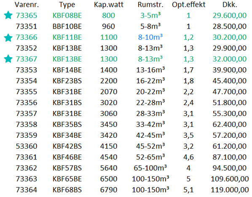Click the BBF10BE type cell
Image resolution: width=252 pixels, height=197 pixels.
coord(67,26)
